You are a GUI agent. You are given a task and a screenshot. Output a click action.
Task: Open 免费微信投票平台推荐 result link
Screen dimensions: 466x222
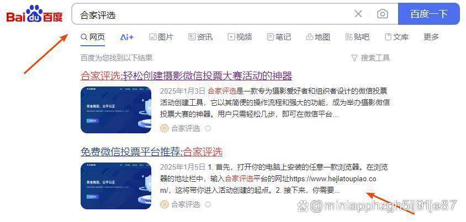(x=152, y=152)
